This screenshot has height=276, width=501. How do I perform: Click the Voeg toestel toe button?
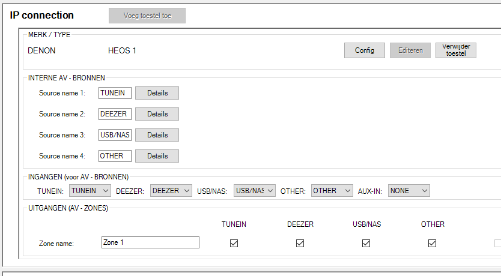[x=147, y=16]
